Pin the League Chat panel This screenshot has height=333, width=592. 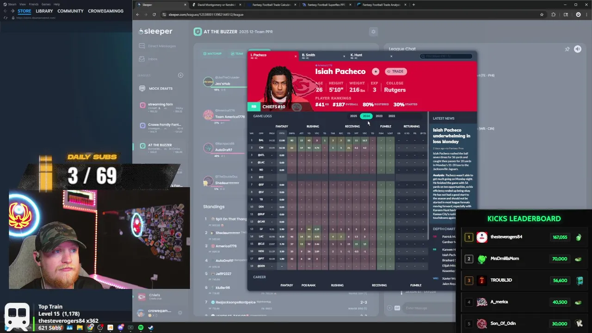pos(567,49)
